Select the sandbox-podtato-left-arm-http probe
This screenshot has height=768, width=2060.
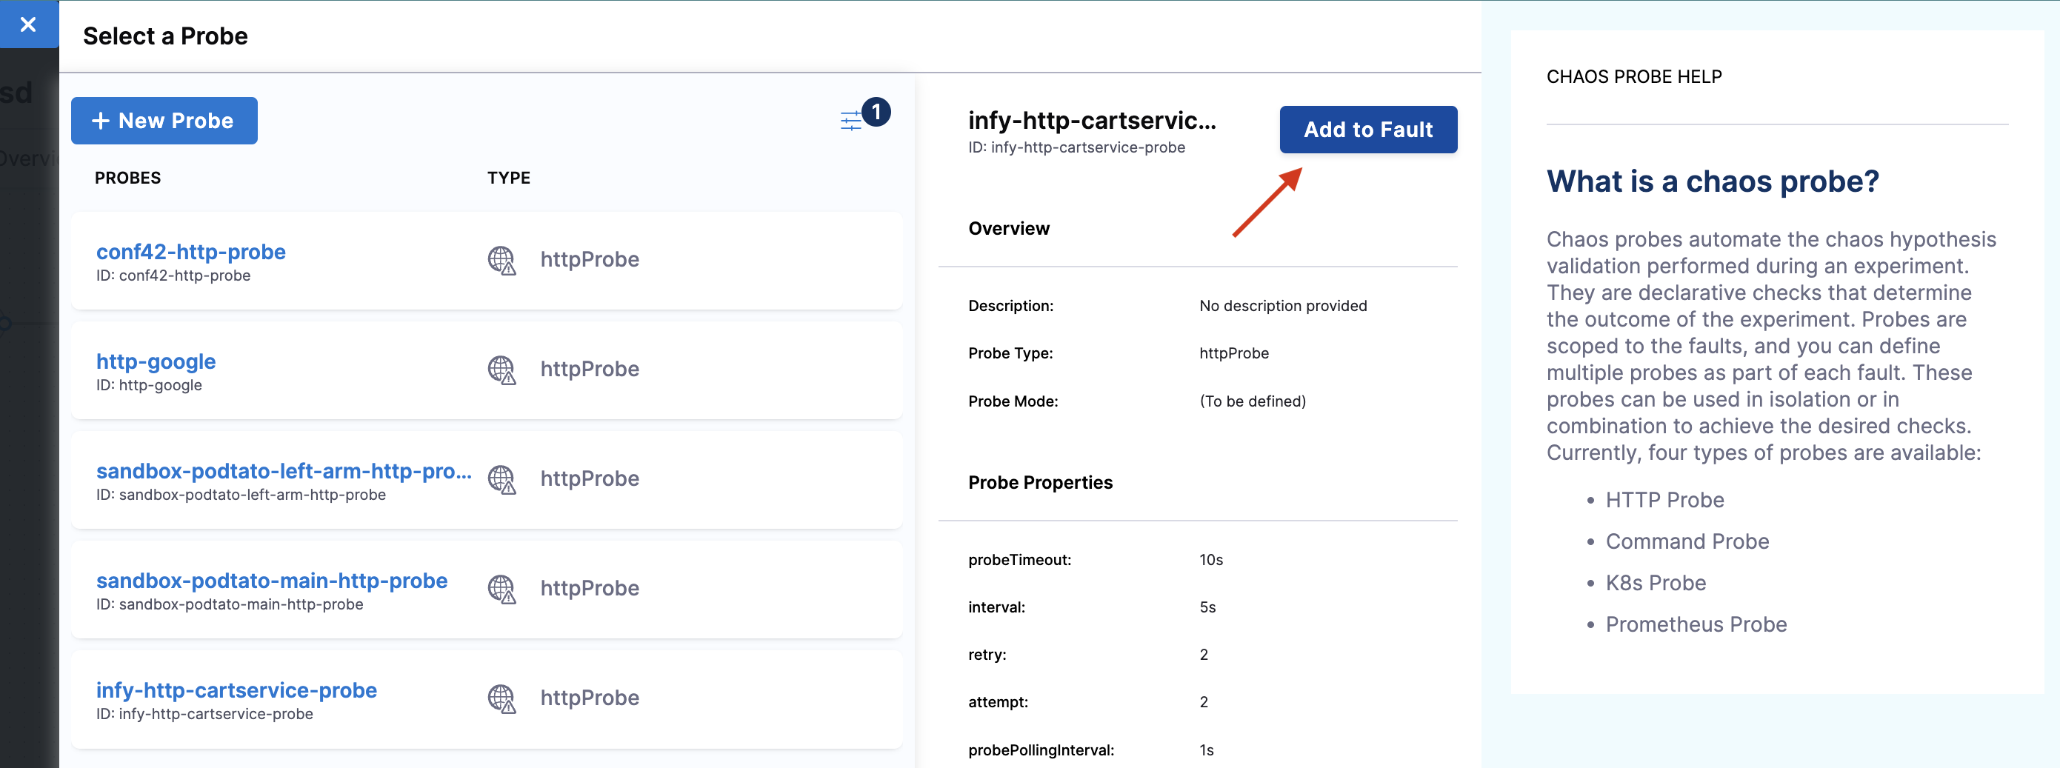point(284,471)
